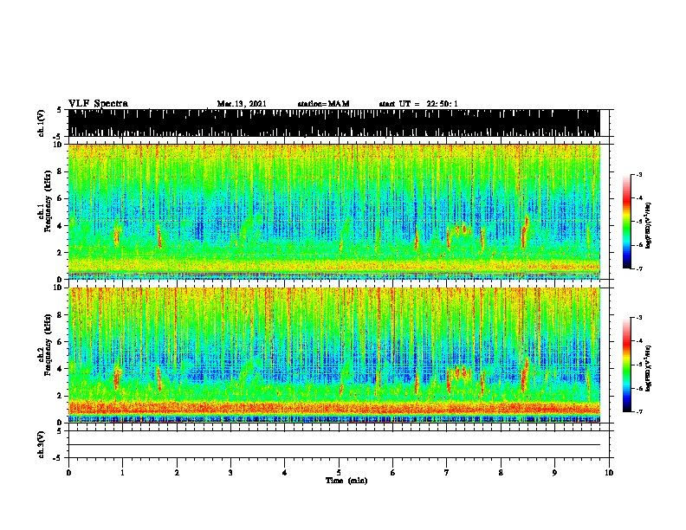Click time tick label "7" on x-axis
Image resolution: width=686 pixels, height=530 pixels.
[447, 473]
